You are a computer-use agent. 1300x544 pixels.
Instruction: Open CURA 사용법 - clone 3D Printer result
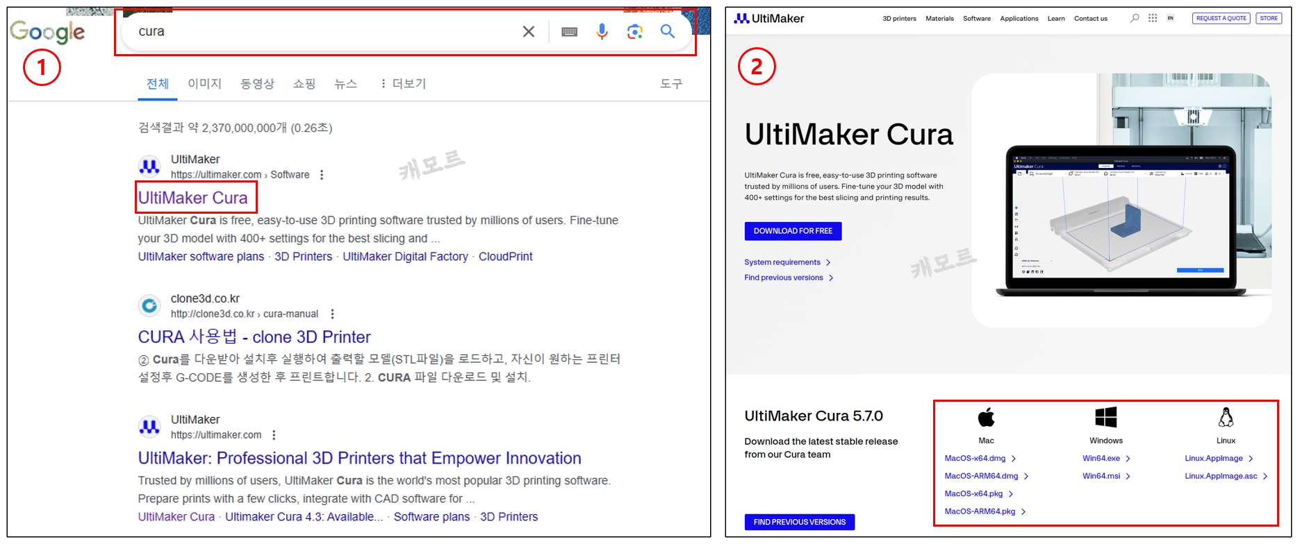point(254,337)
